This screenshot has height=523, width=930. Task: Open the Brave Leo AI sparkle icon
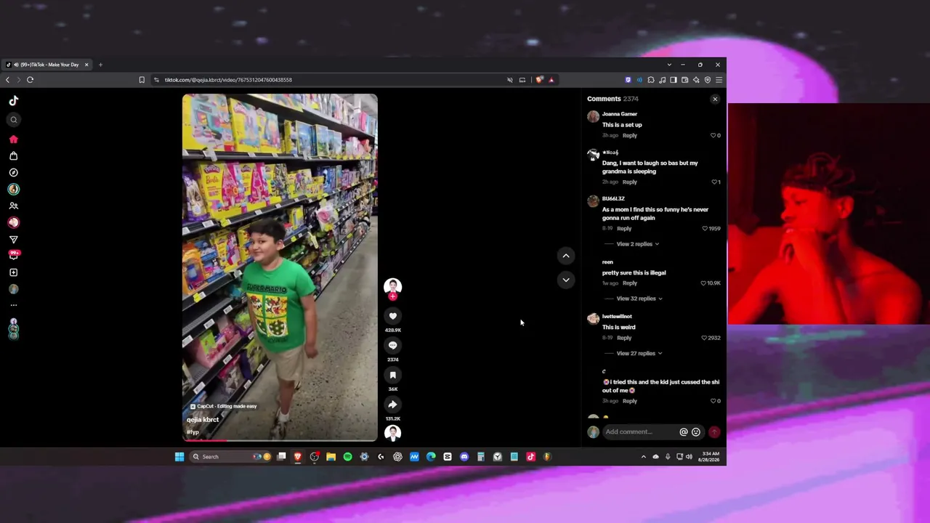coord(696,80)
